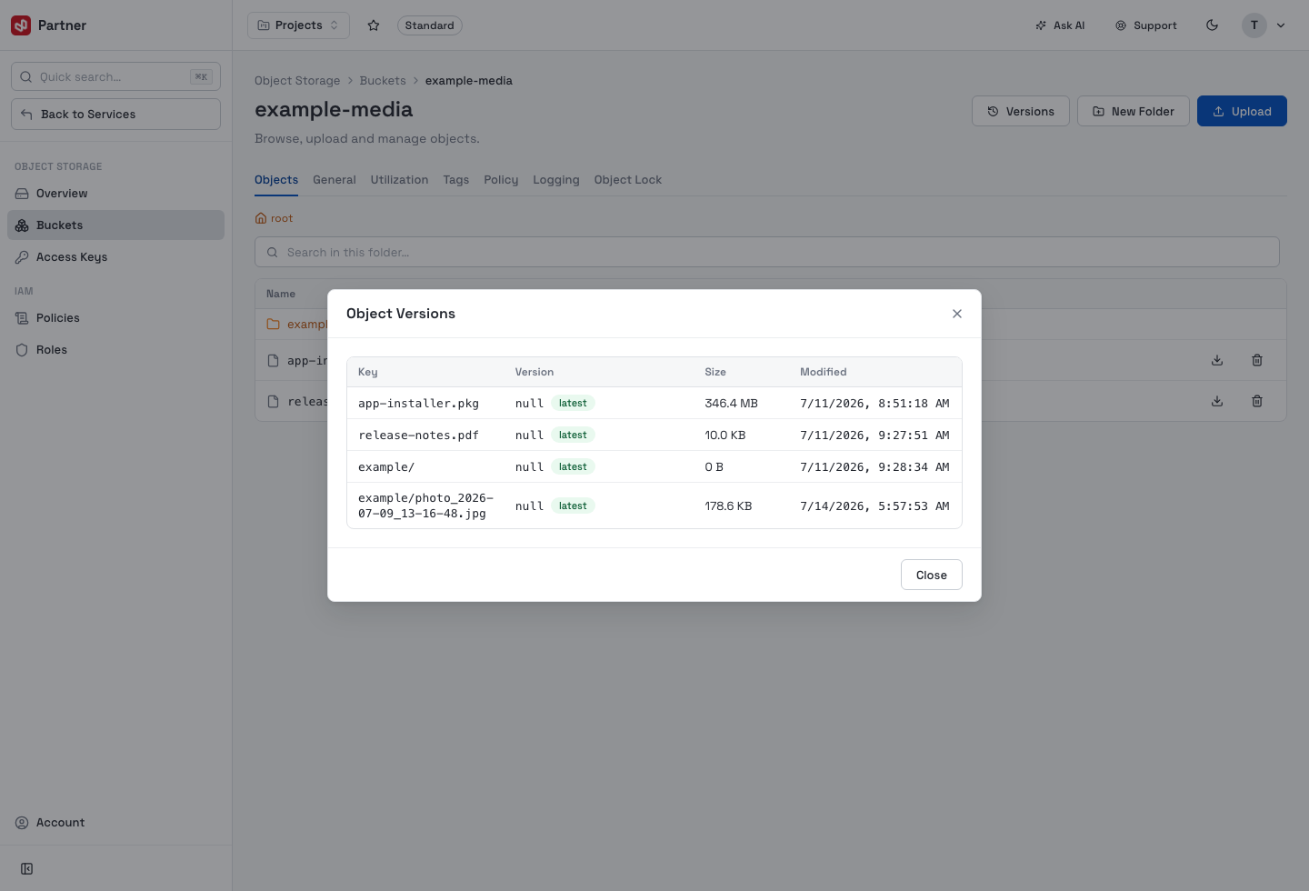This screenshot has height=891, width=1309.
Task: Open Access Keys page
Action: click(115, 257)
